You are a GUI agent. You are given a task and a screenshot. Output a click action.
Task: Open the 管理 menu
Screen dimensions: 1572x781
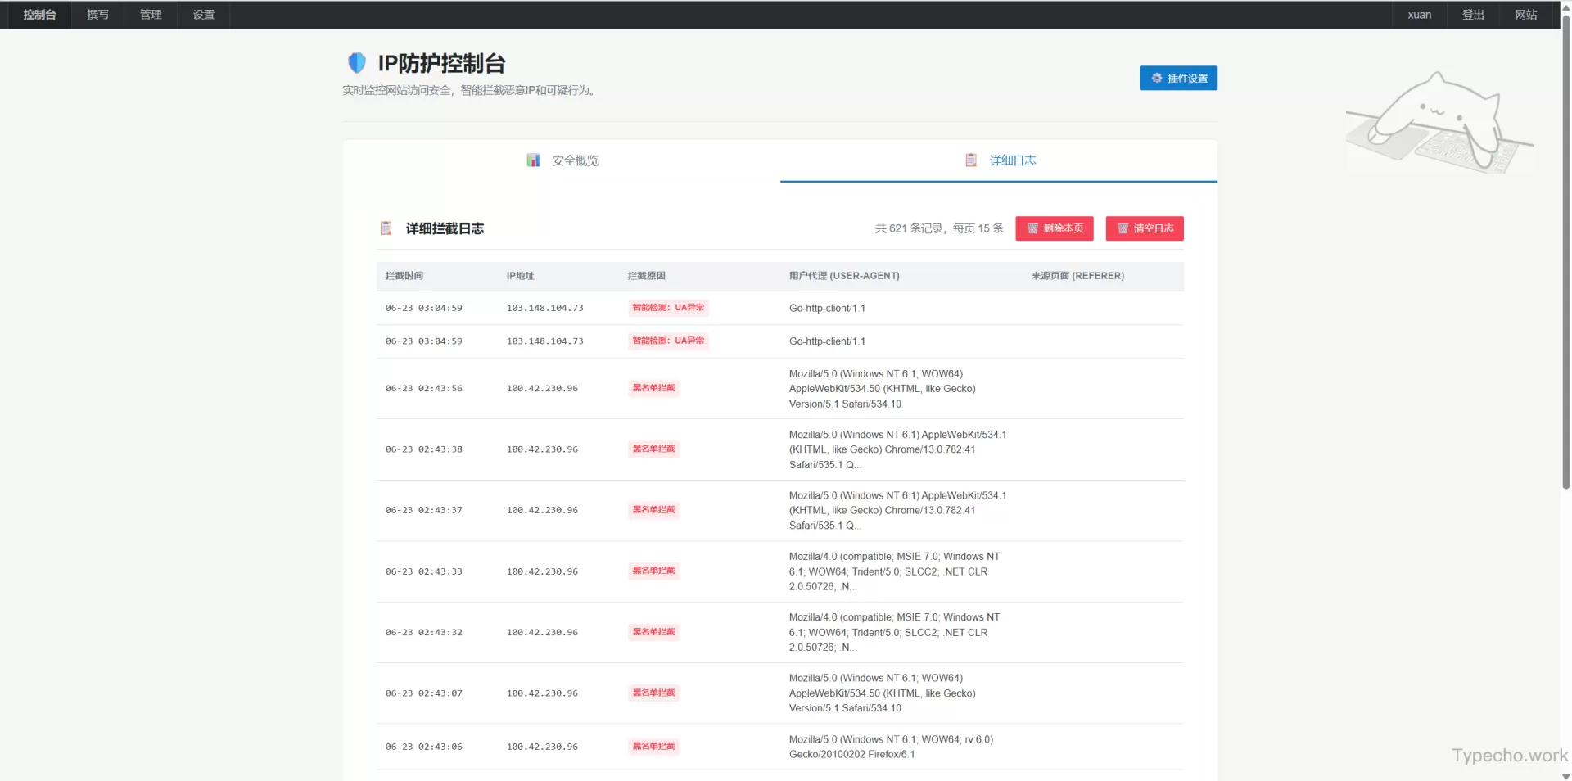(x=151, y=15)
